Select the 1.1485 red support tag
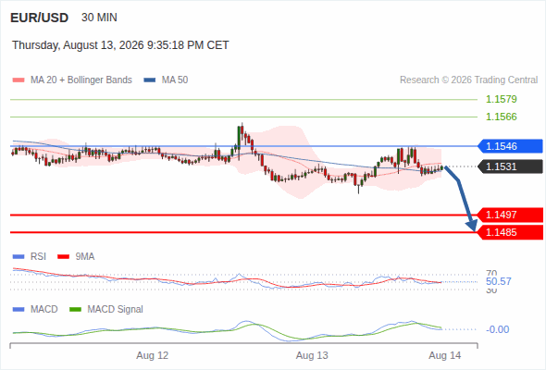The height and width of the screenshot is (370, 546). click(510, 232)
